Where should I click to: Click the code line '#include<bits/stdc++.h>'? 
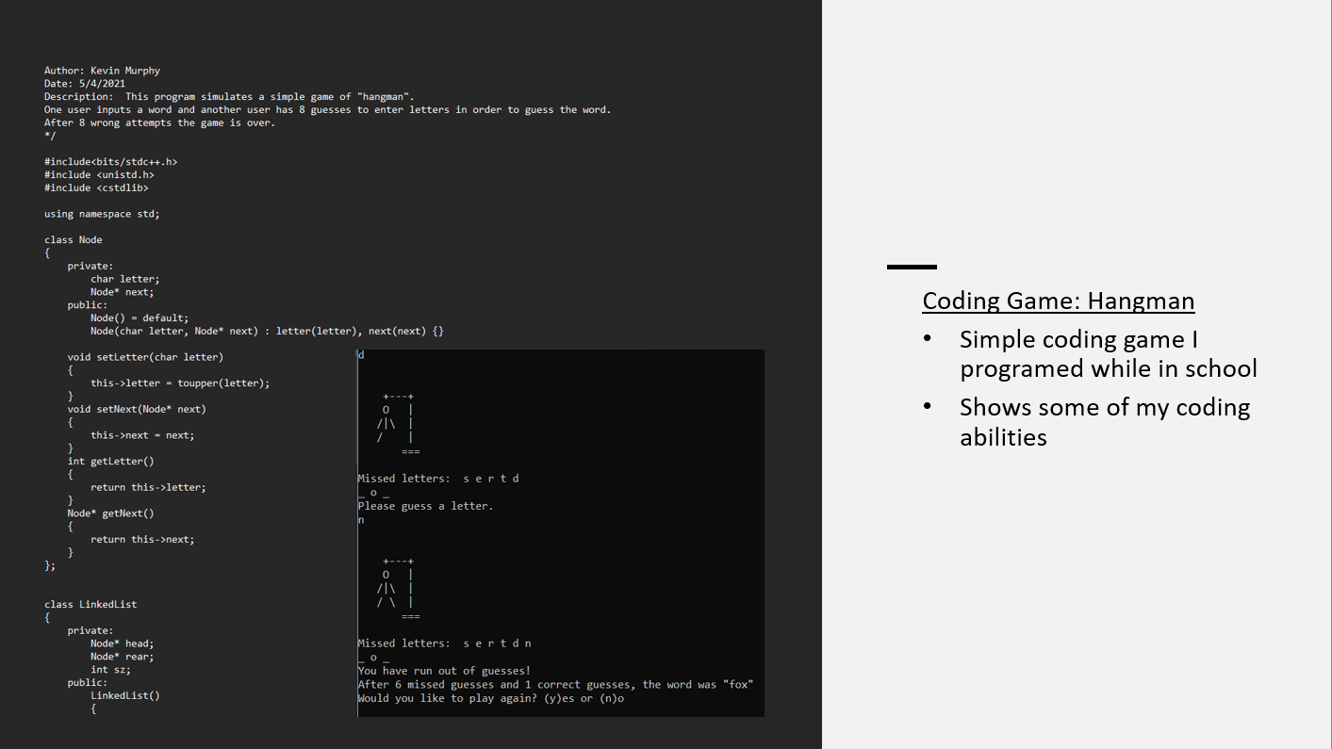(x=110, y=162)
